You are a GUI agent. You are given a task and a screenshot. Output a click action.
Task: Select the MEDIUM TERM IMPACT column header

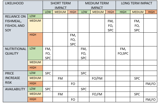[x=96, y=5]
